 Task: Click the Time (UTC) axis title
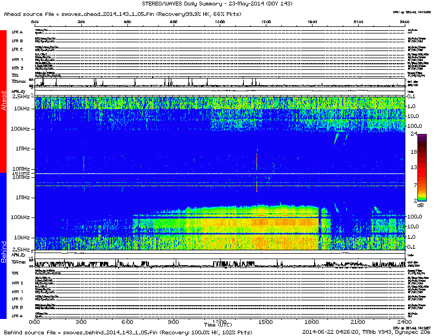click(218, 324)
